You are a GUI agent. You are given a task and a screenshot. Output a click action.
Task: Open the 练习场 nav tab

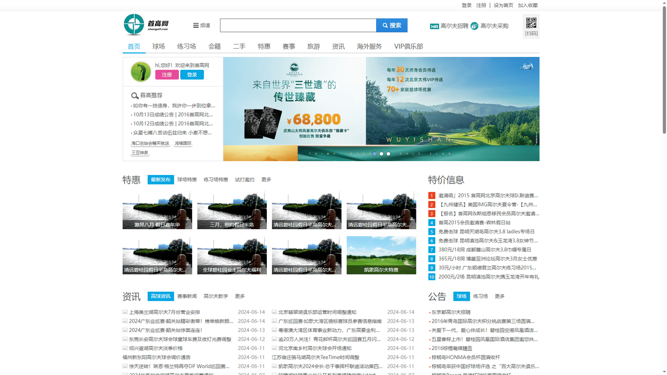[x=187, y=46]
